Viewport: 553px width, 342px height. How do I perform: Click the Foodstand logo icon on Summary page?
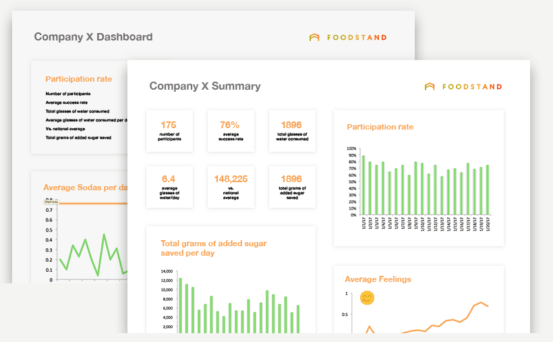coord(430,86)
